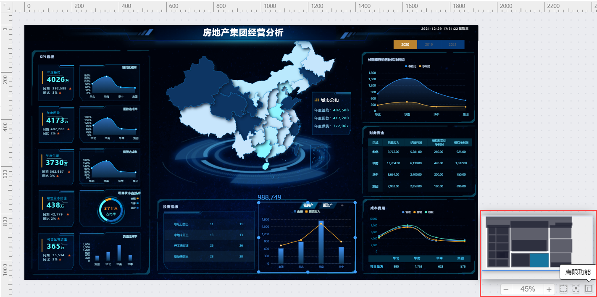The image size is (597, 297).
Task: Zoom in with the plus button
Action: pyautogui.click(x=549, y=289)
